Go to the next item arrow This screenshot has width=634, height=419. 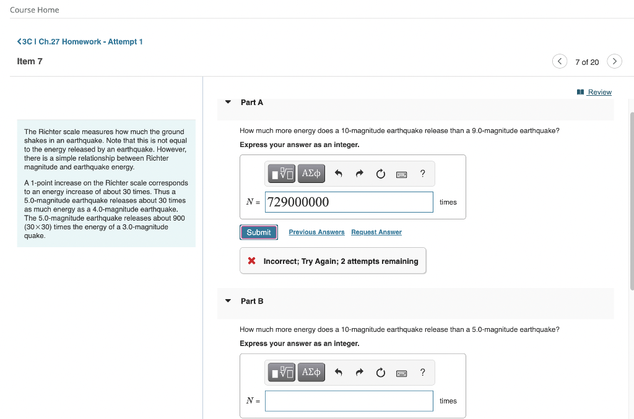614,61
